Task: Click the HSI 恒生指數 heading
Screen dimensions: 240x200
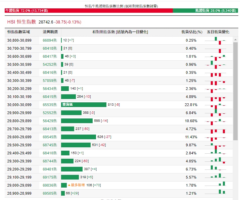Action: point(21,22)
